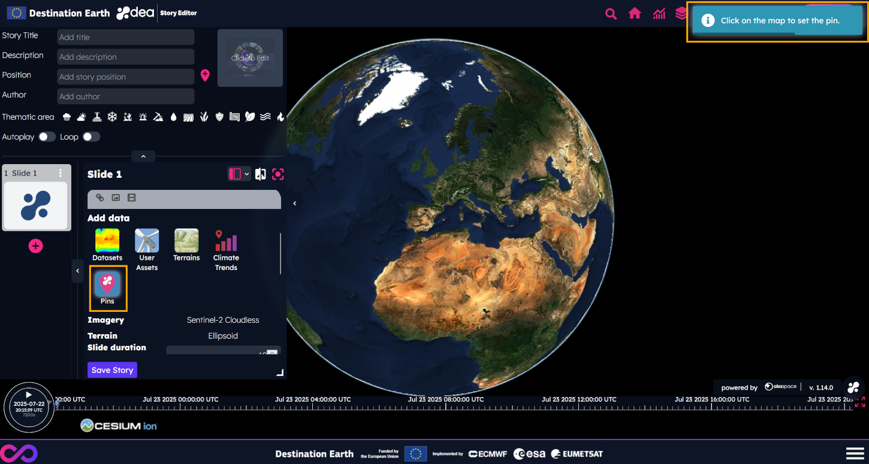Image resolution: width=869 pixels, height=464 pixels.
Task: Click the Story Title input field
Action: [x=125, y=37]
